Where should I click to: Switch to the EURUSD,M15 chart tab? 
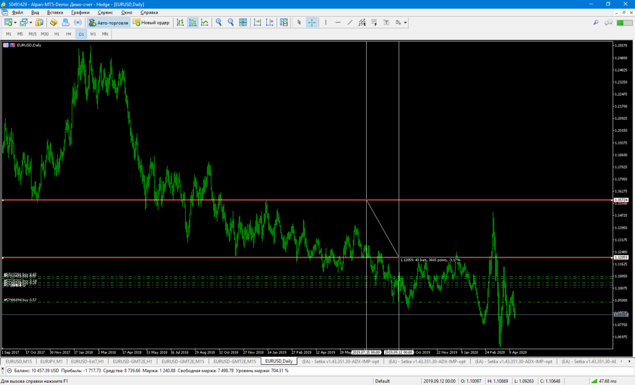tap(19, 361)
